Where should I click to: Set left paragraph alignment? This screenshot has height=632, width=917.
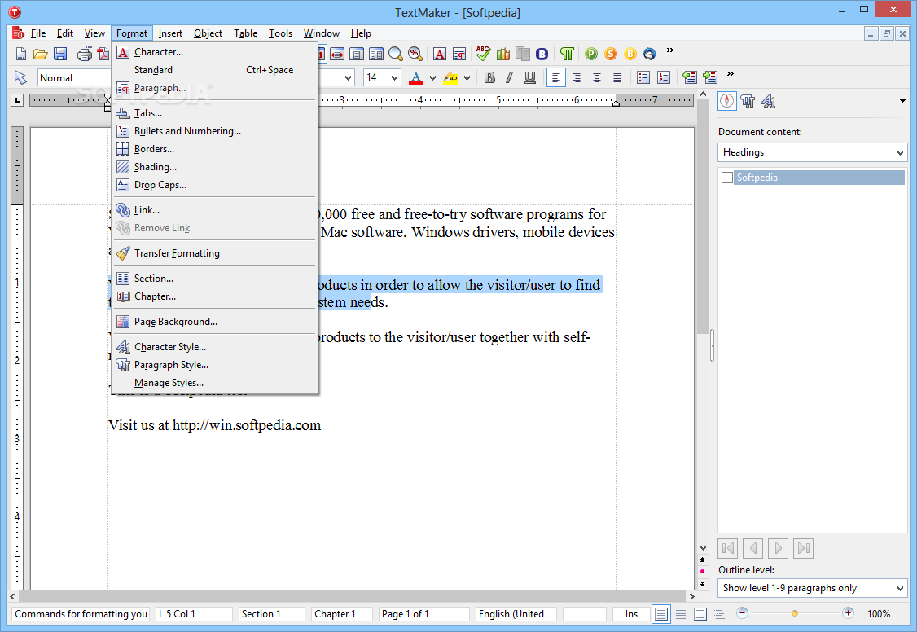[556, 77]
